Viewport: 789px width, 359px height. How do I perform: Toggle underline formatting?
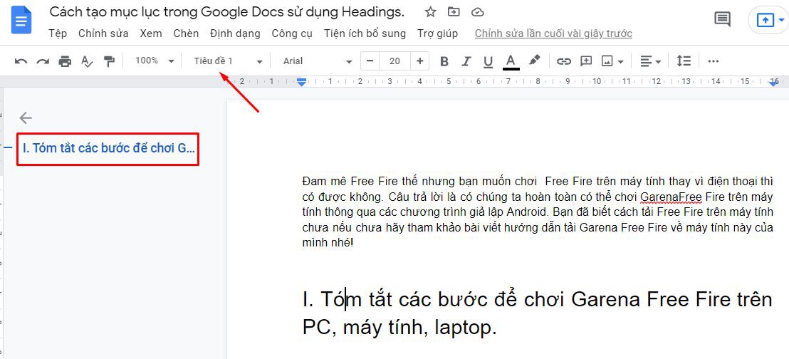click(488, 61)
